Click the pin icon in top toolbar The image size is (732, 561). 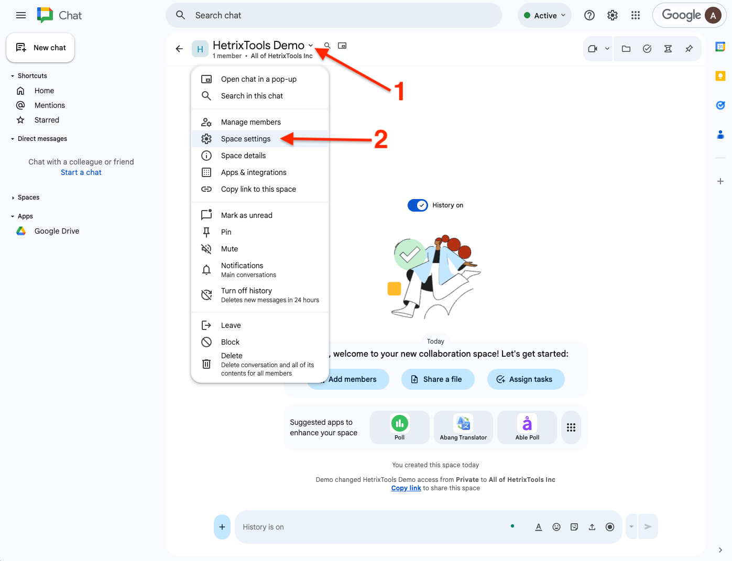pos(689,49)
